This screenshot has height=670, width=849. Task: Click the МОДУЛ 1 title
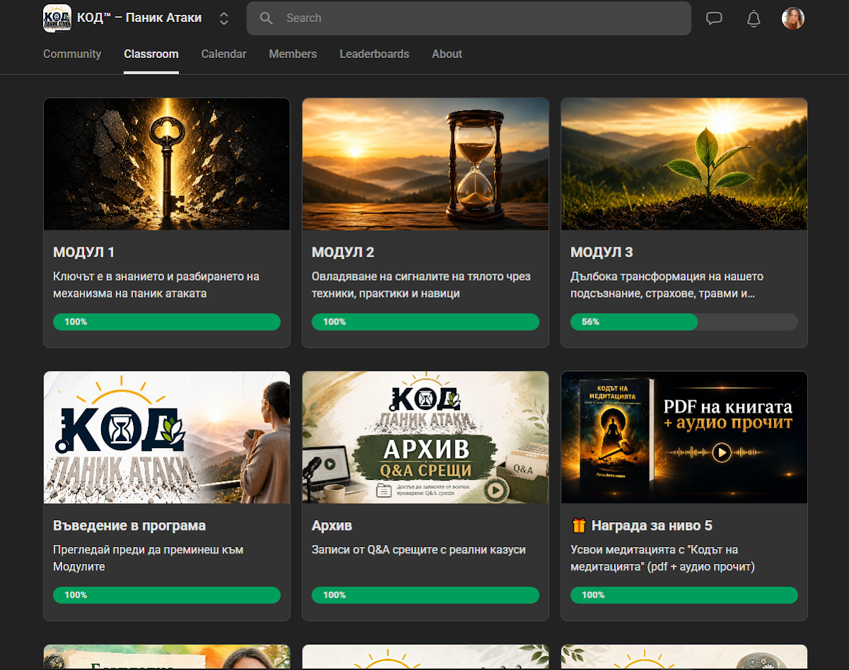84,252
